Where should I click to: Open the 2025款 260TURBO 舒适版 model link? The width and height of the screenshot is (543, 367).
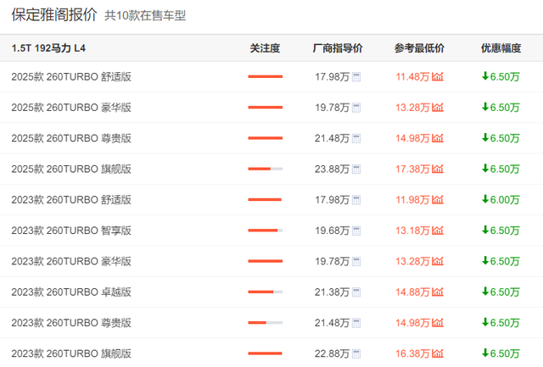tap(71, 77)
